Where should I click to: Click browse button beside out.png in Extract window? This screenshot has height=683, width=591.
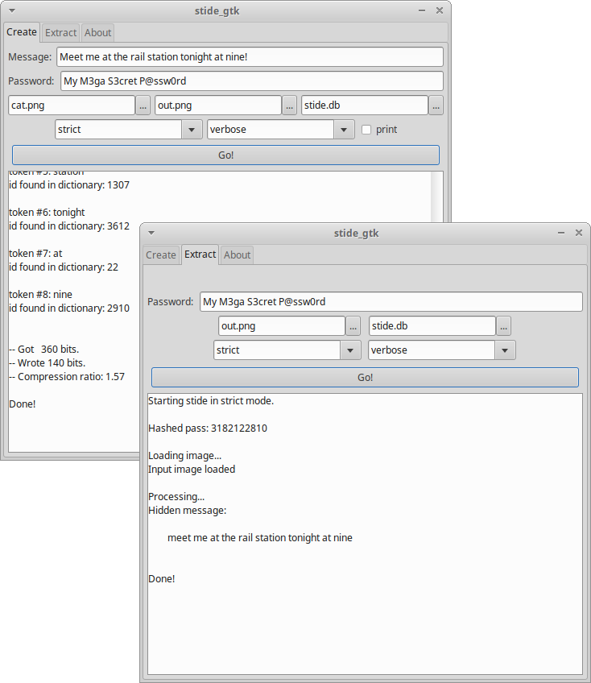click(353, 326)
